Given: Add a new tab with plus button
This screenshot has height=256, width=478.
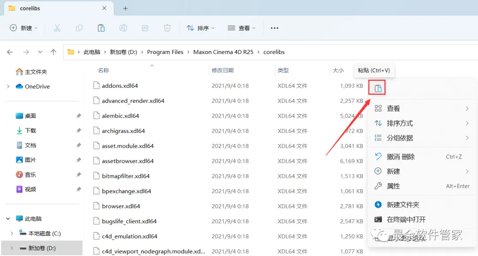Looking at the screenshot, I should point(125,8).
